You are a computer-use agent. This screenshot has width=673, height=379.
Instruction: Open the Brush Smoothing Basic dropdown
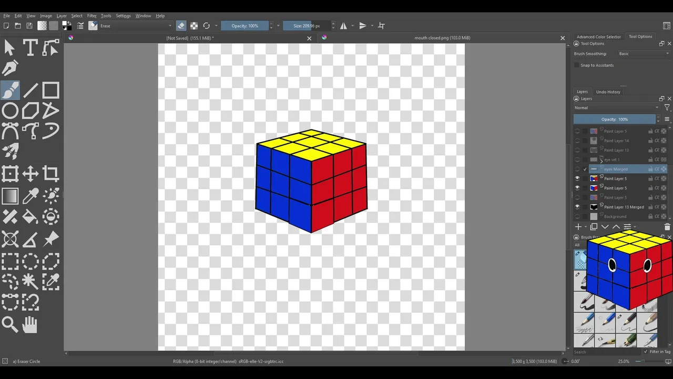tap(644, 54)
